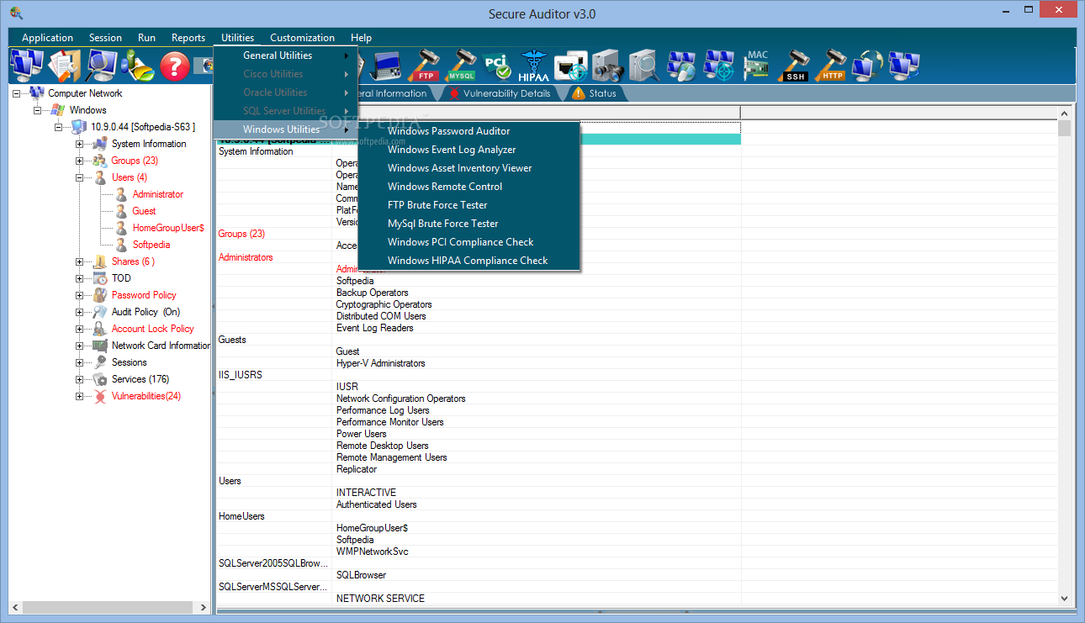Run Windows HIPAA Compliance Check
Image resolution: width=1085 pixels, height=623 pixels.
coord(469,261)
